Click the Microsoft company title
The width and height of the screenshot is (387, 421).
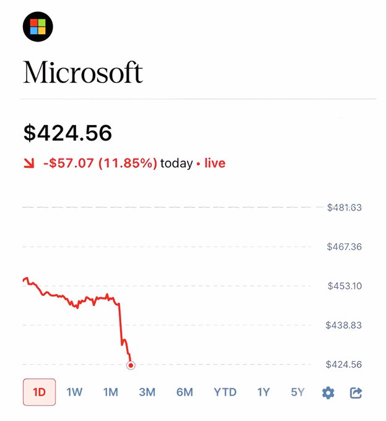pos(83,72)
